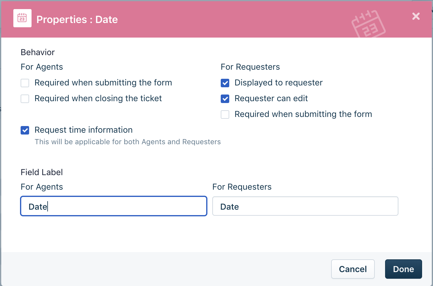The image size is (433, 286).
Task: Uncheck the 'Displayed to requester' checkbox
Action: pyautogui.click(x=225, y=83)
